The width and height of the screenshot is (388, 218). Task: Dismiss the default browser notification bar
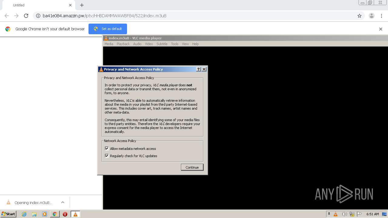381,29
